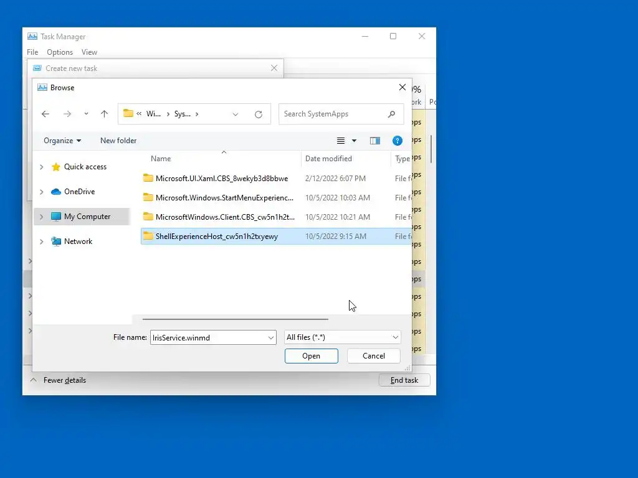The image size is (638, 478).
Task: Open help with the blue question icon
Action: point(397,141)
